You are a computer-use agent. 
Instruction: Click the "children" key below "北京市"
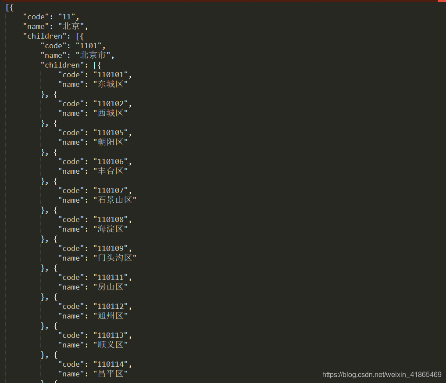point(62,65)
